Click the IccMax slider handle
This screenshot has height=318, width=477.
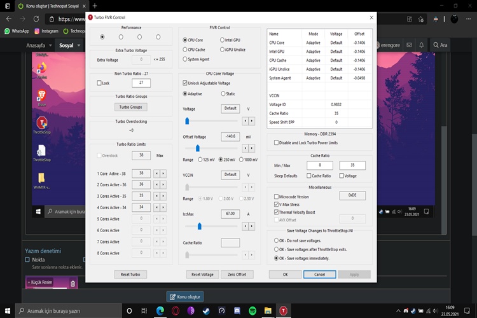coord(200,226)
